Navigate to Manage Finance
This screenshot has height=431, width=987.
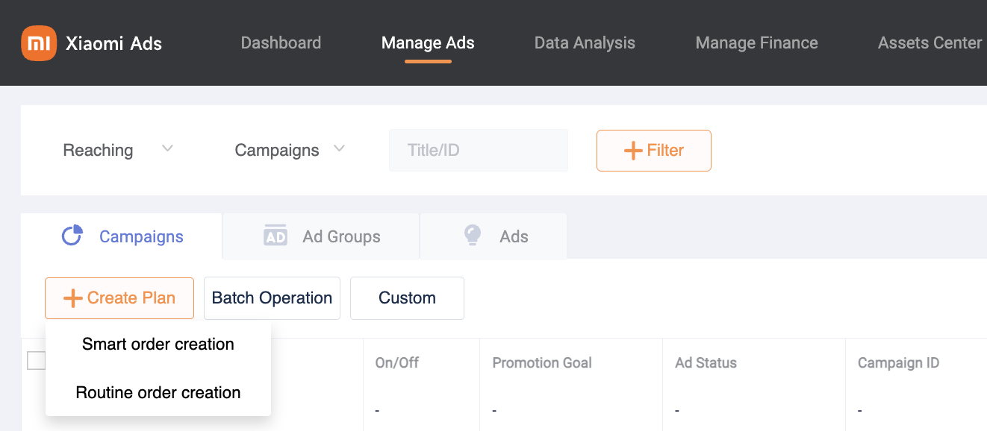(756, 43)
